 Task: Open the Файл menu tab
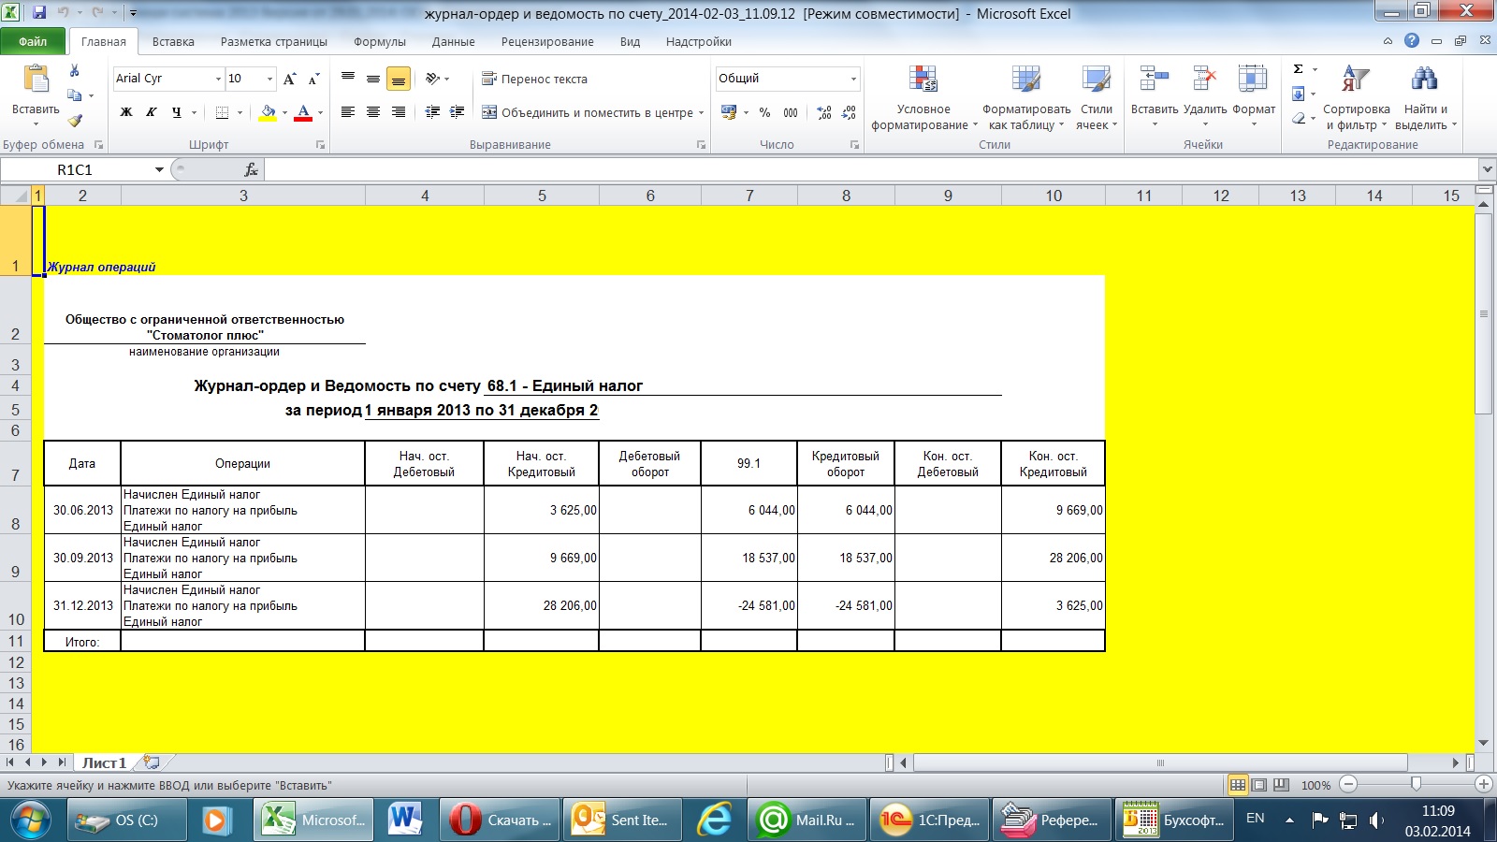(x=33, y=42)
